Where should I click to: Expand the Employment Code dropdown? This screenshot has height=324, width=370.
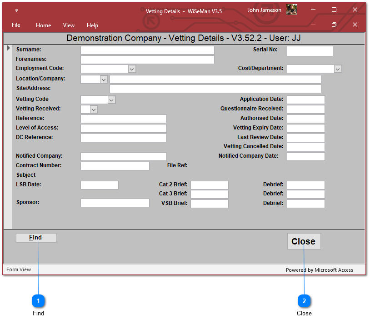132,69
